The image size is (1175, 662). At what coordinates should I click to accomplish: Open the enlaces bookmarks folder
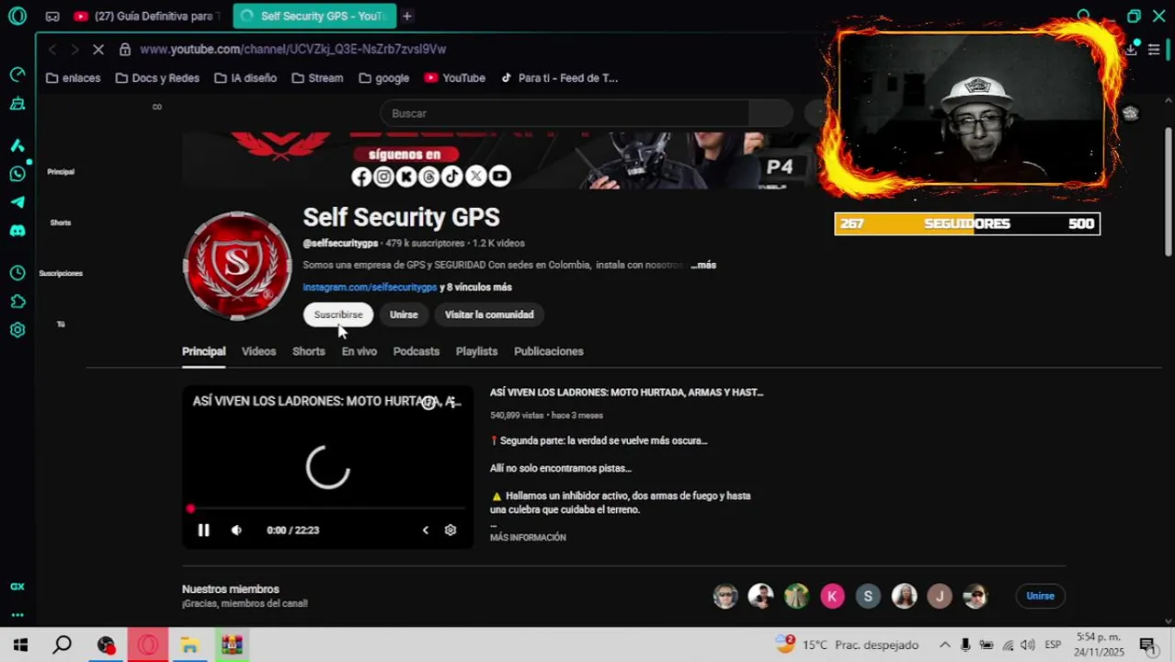click(x=73, y=78)
